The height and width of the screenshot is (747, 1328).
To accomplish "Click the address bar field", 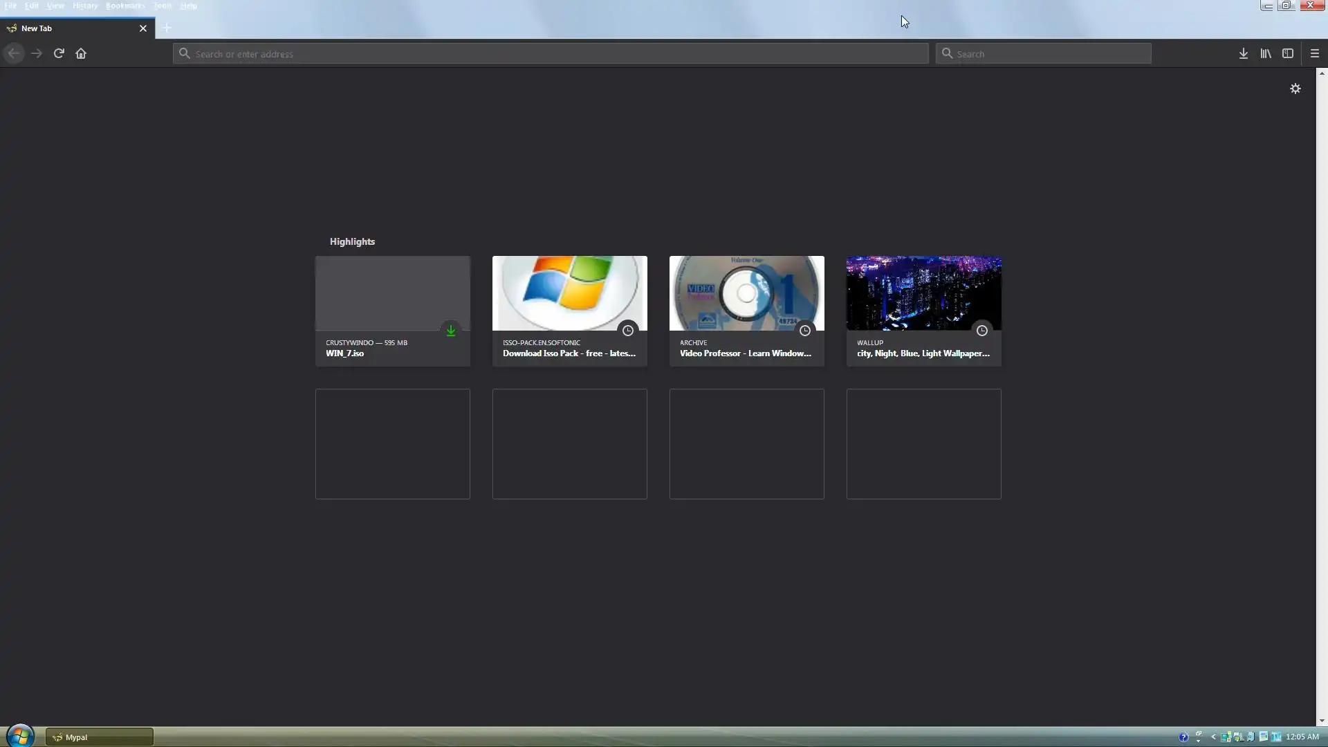I will pos(550,53).
